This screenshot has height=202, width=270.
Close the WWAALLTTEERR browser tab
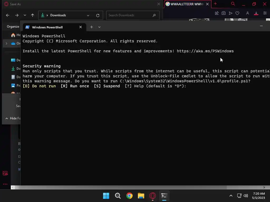(208, 4)
